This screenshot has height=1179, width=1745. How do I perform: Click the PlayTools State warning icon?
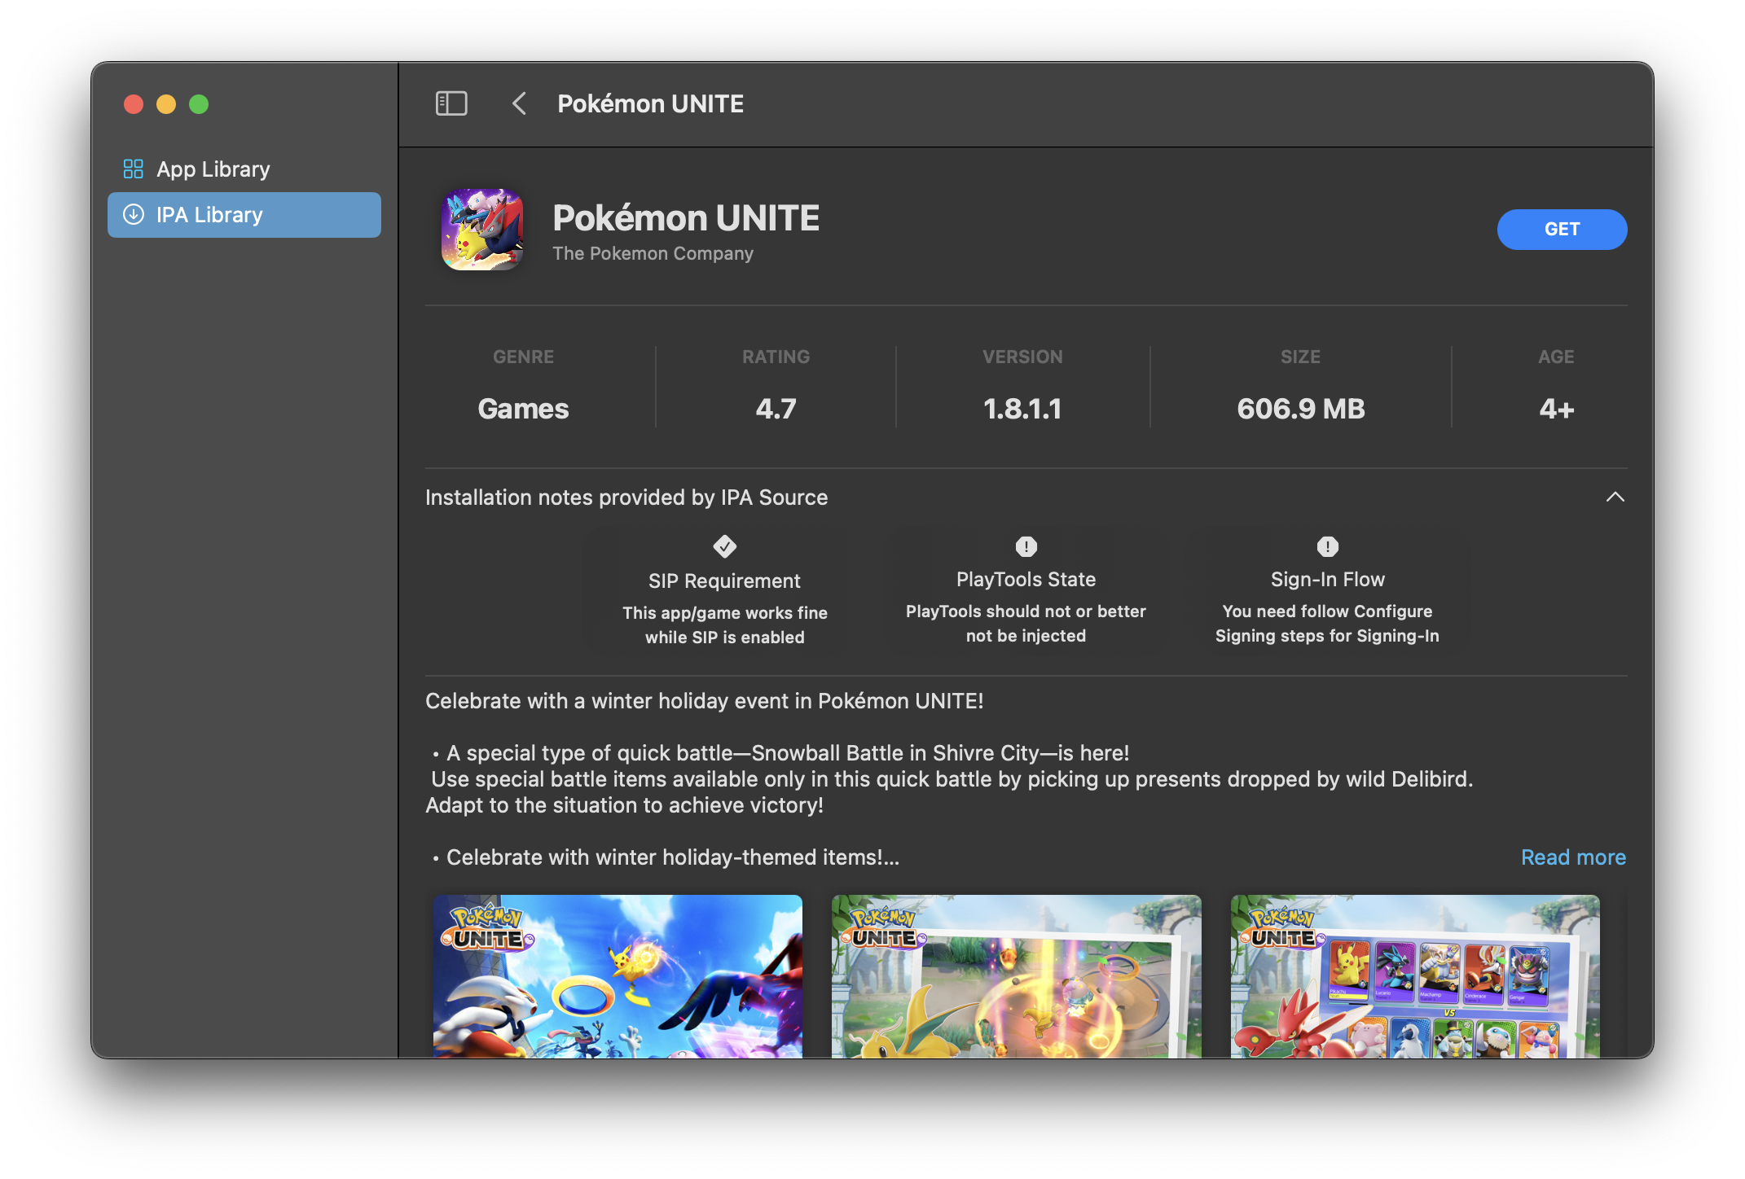coord(1026,546)
